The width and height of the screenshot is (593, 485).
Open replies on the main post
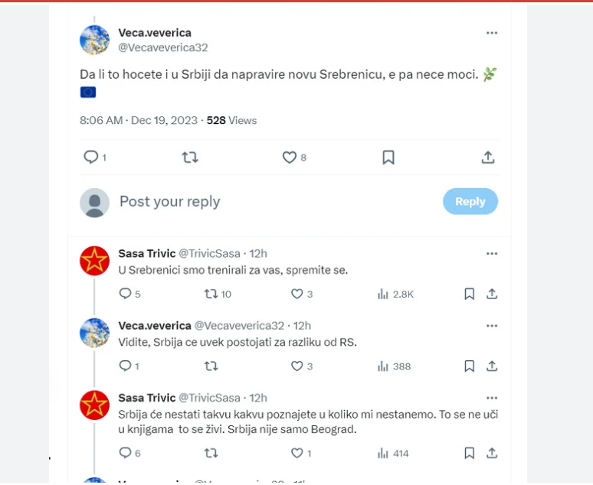[x=91, y=158]
